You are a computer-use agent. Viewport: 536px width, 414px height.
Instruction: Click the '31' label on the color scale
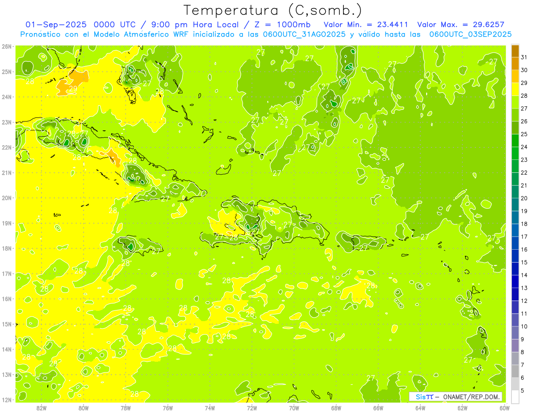524,57
